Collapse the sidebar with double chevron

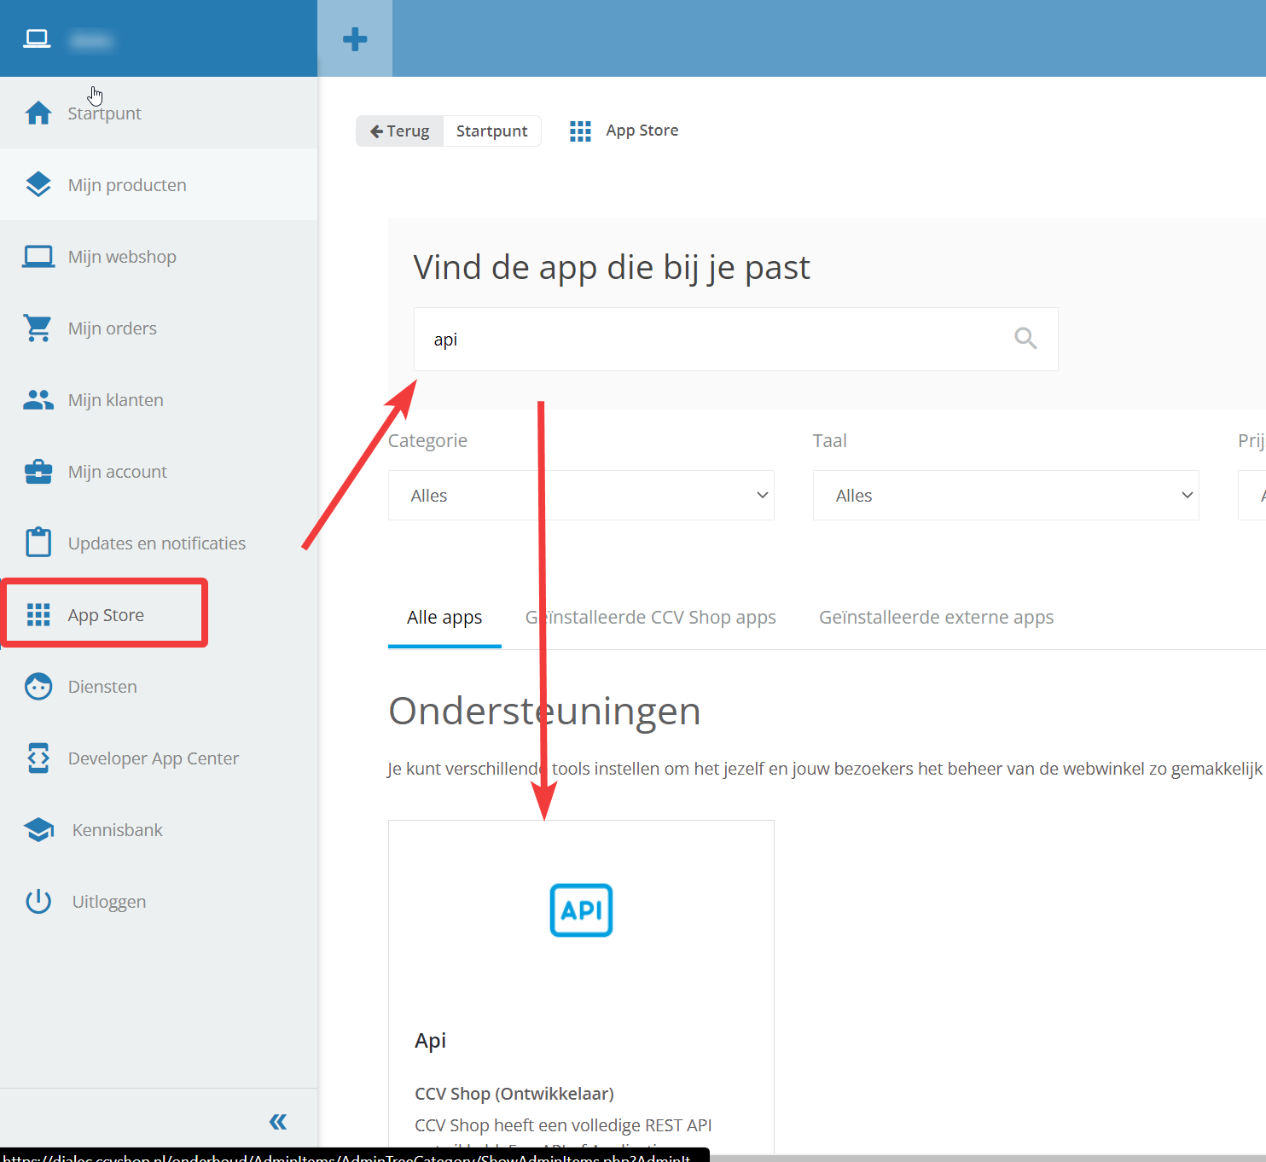coord(278,1121)
